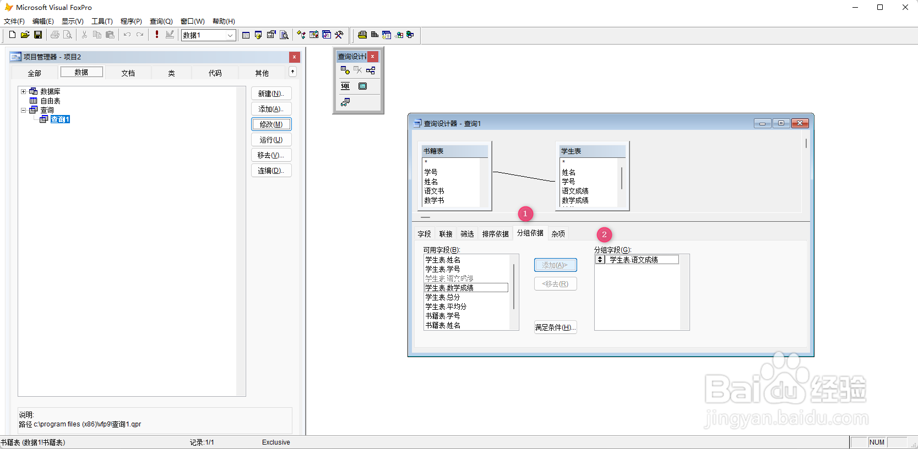Expand the 数据库 tree node
This screenshot has height=449, width=918.
[x=24, y=91]
